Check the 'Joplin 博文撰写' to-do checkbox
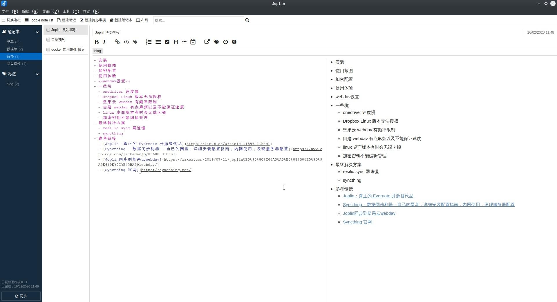The width and height of the screenshot is (557, 302). pos(48,30)
